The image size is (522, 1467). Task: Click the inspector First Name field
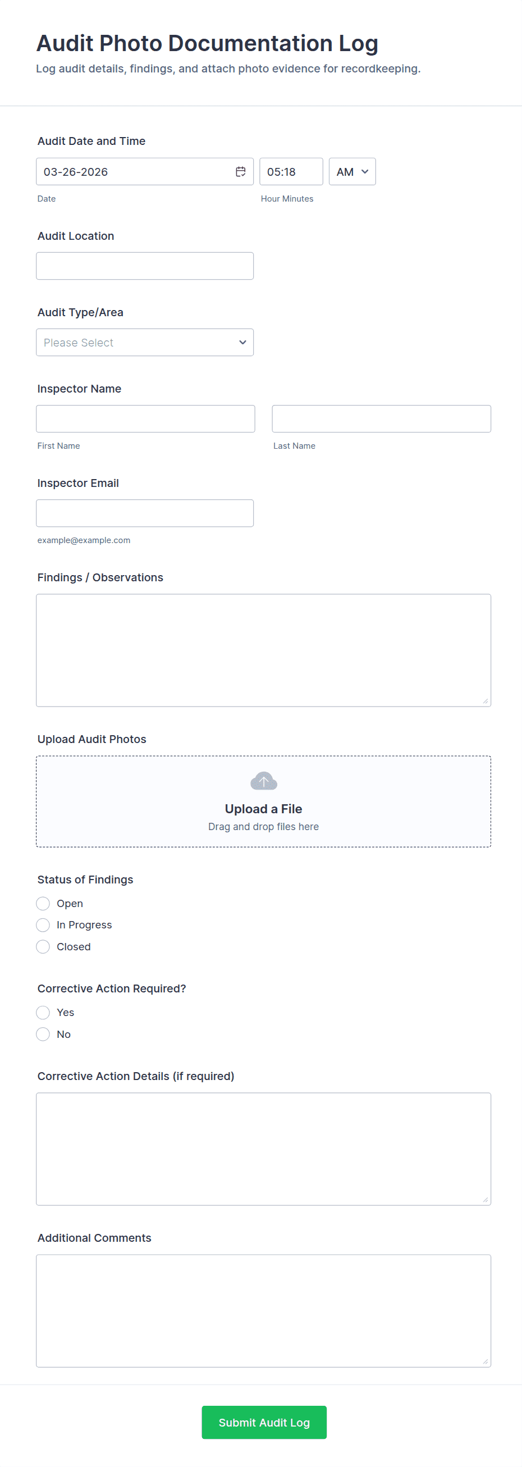click(x=145, y=418)
